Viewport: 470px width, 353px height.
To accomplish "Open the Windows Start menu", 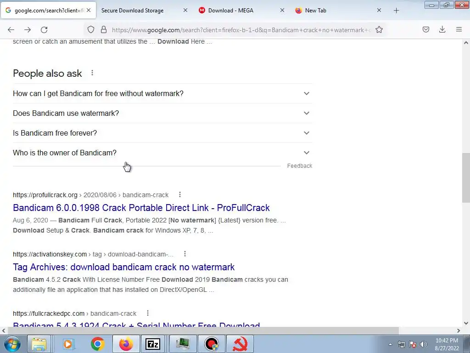I will [12, 344].
